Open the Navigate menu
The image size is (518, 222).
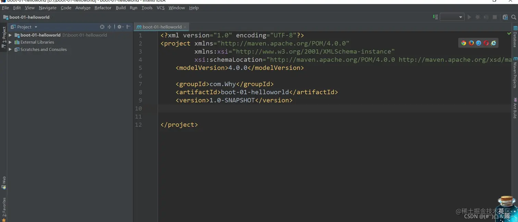(x=48, y=8)
